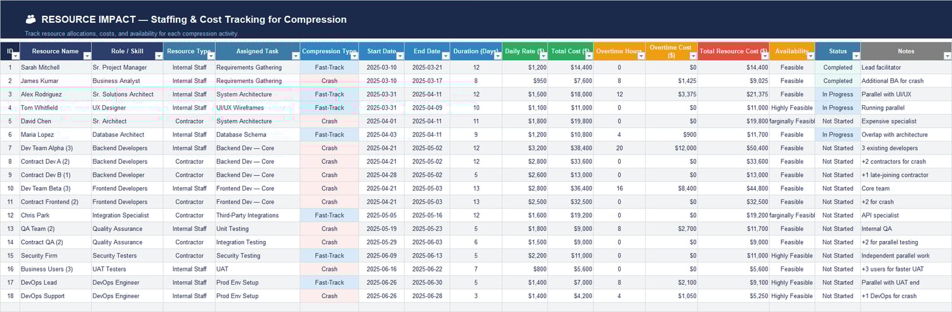Screen dimensions: 952x312
Task: Select the cell Contract Frontend (2)
Action: click(56, 202)
